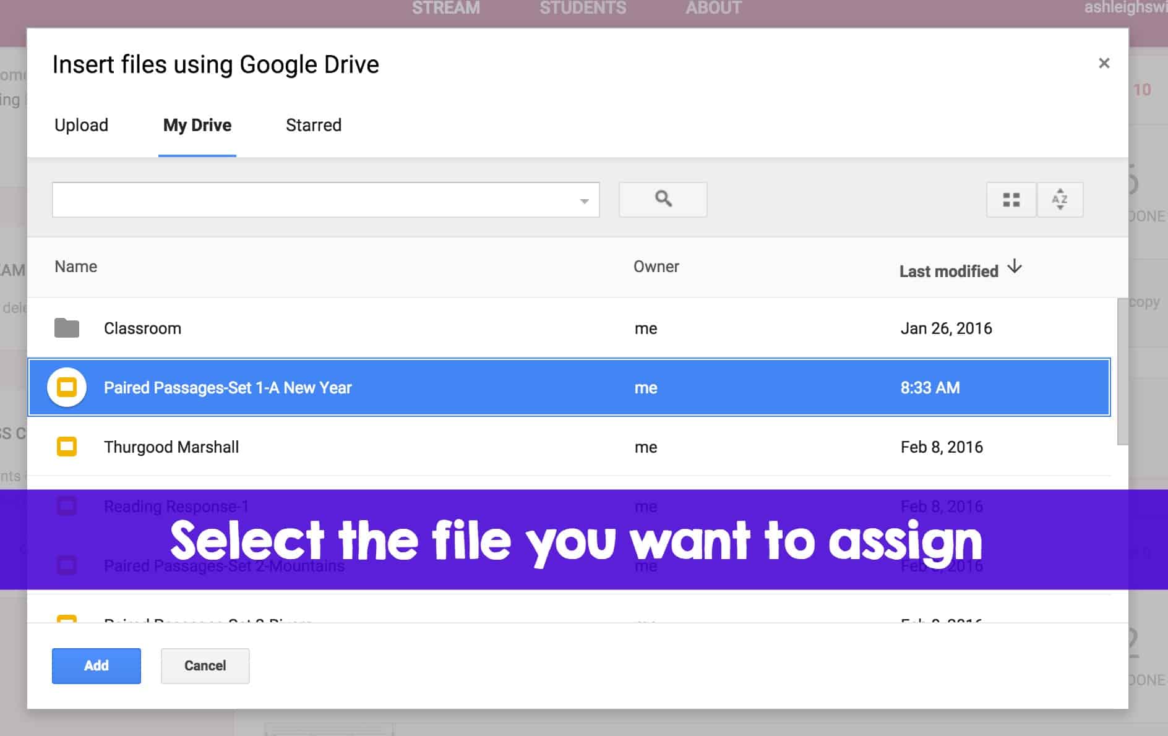Click the Thurgood Marshall slides icon
This screenshot has height=736, width=1168.
(x=67, y=447)
